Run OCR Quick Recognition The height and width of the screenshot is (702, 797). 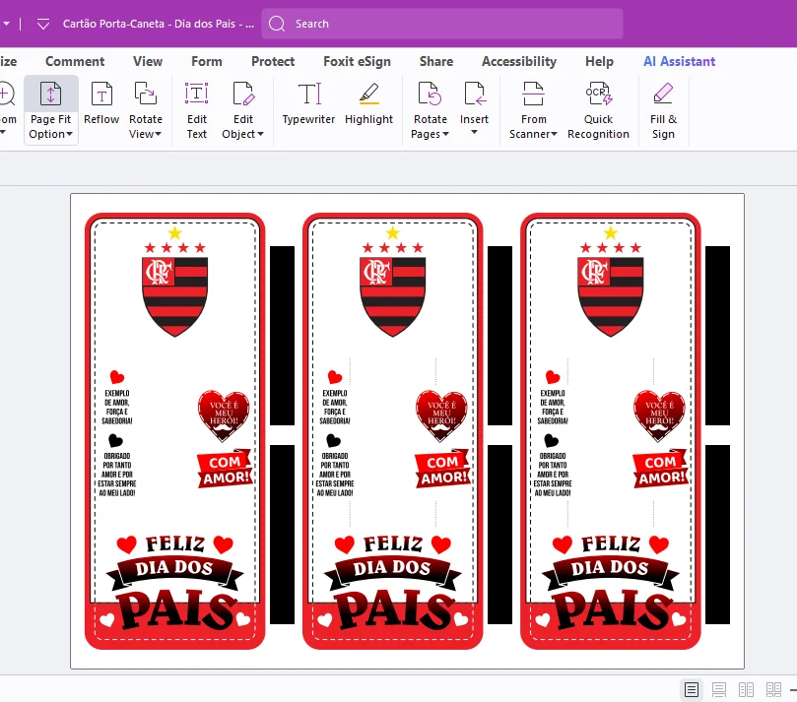pos(598,110)
